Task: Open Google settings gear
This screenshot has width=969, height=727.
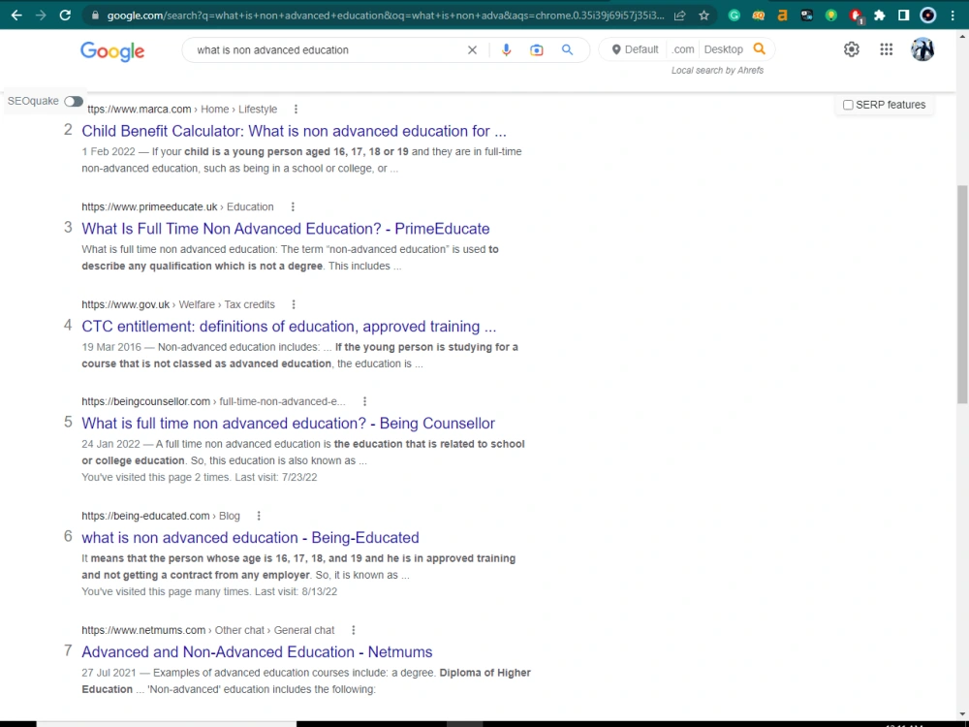Action: pyautogui.click(x=852, y=49)
